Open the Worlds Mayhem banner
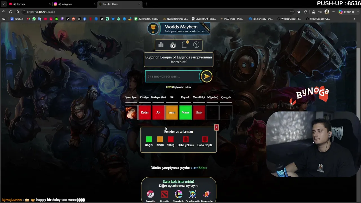 coord(179,29)
